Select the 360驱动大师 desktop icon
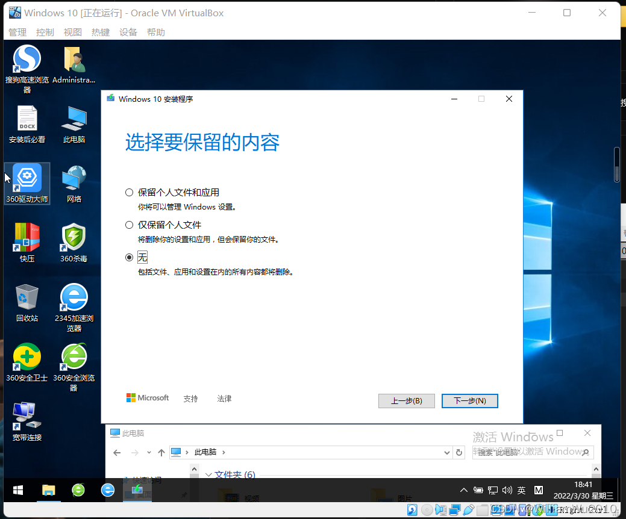The width and height of the screenshot is (626, 519). (27, 184)
